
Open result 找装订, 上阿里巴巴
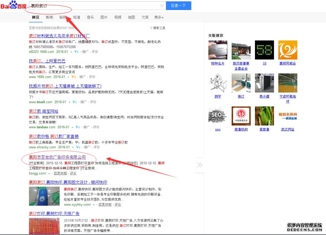[x=47, y=61]
